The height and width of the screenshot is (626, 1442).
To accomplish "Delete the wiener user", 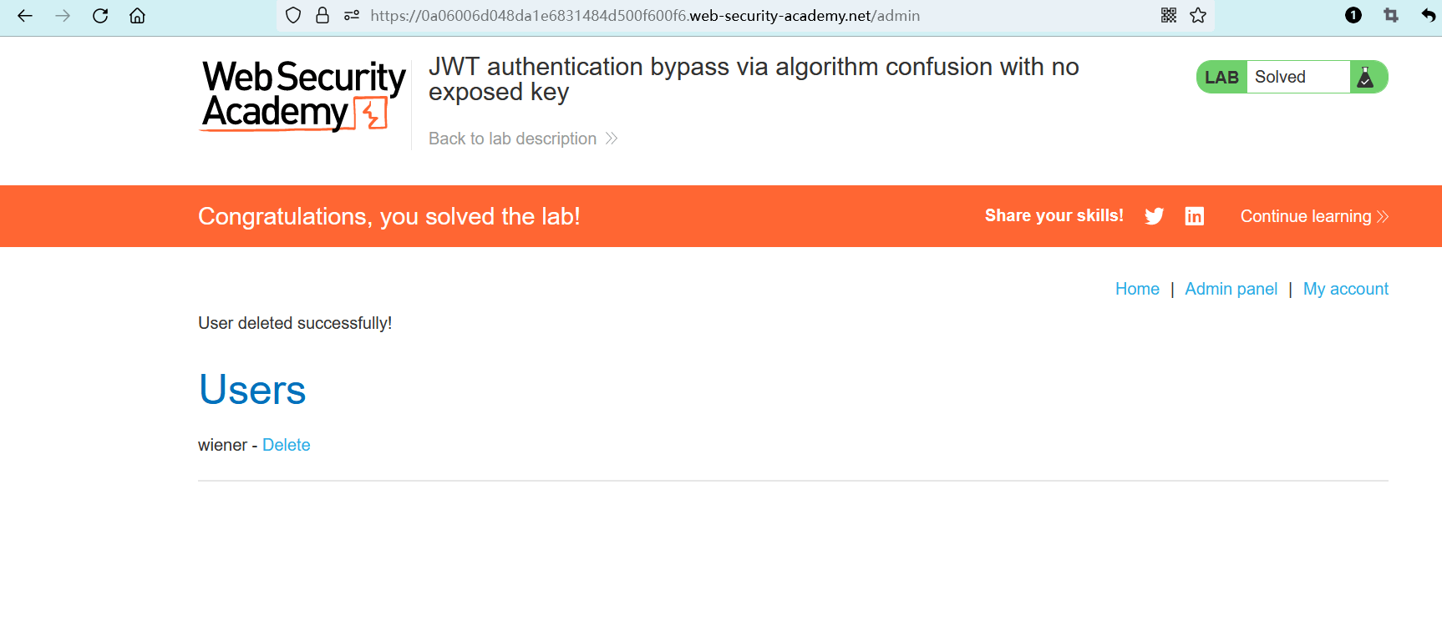I will click(x=286, y=445).
